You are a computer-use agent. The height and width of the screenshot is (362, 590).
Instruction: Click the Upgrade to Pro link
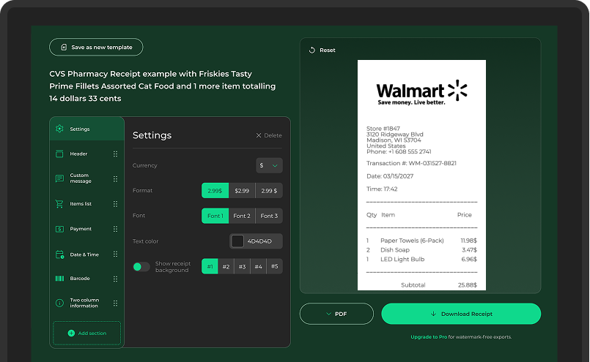coord(429,337)
